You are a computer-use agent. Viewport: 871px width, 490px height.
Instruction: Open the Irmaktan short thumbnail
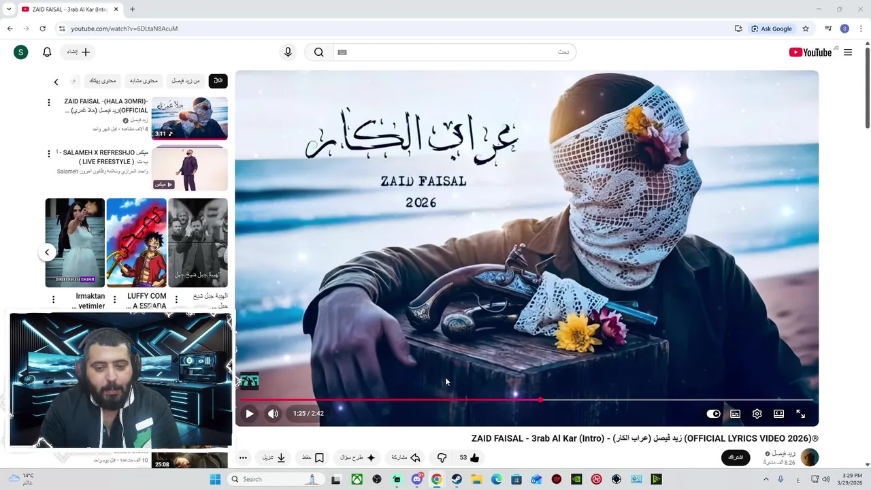pyautogui.click(x=75, y=242)
